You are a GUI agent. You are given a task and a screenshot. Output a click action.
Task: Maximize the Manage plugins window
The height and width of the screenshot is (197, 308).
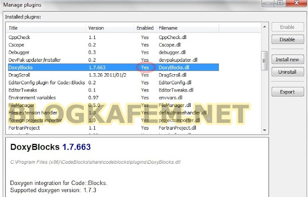point(280,3)
